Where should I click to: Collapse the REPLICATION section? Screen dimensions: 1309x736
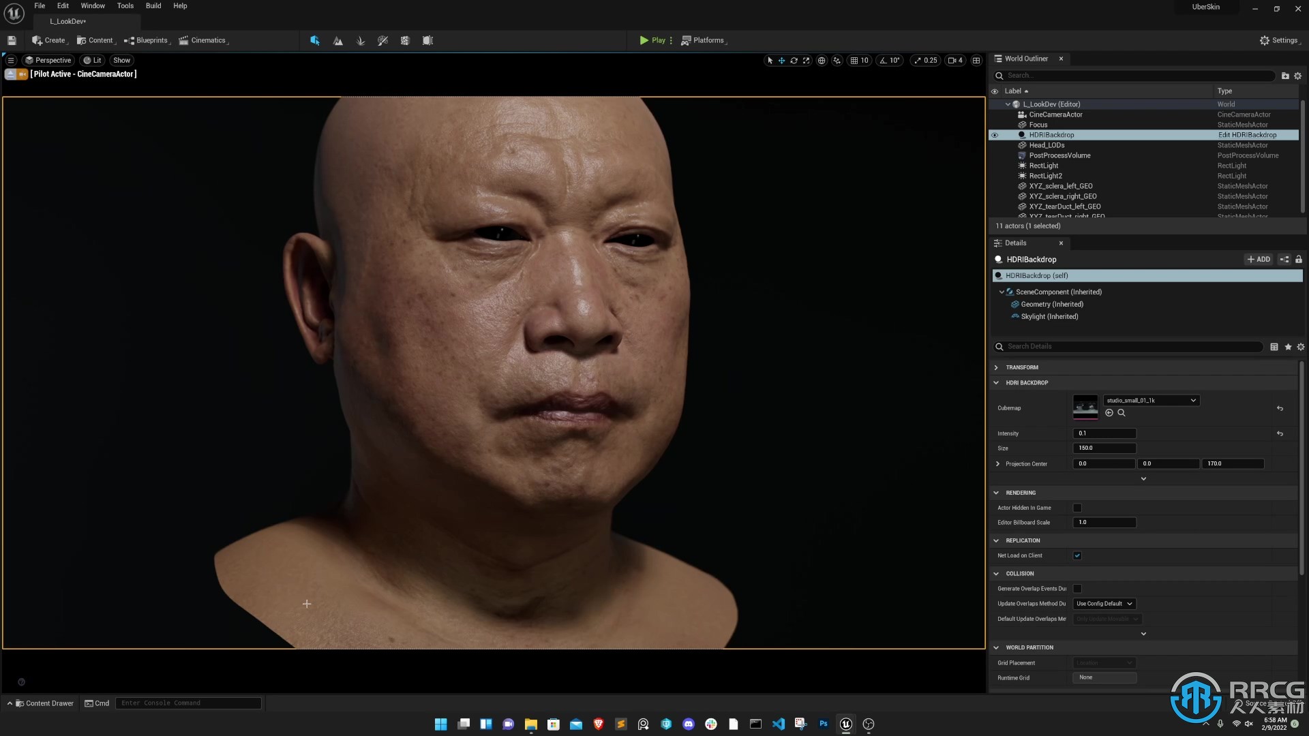[996, 540]
